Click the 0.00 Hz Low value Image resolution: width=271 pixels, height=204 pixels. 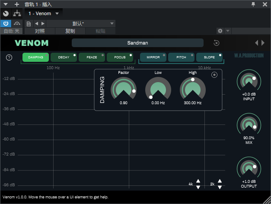158,103
